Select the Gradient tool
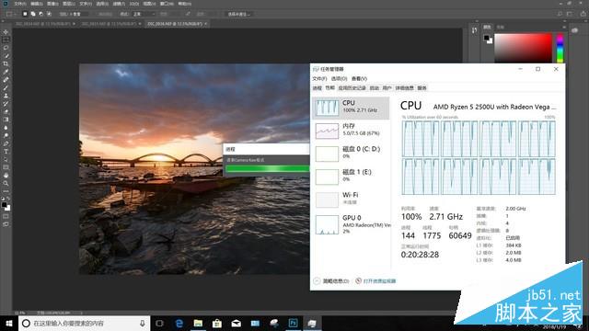Viewport: 589px width, 331px height. [x=6, y=120]
